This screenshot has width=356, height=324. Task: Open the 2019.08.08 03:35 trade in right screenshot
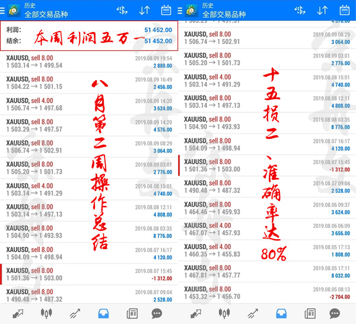(267, 123)
